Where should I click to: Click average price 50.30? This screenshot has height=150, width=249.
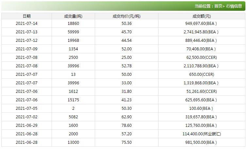click(x=126, y=108)
